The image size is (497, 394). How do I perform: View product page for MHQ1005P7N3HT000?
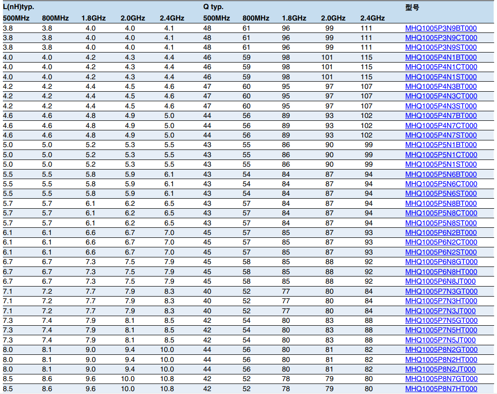pos(441,301)
